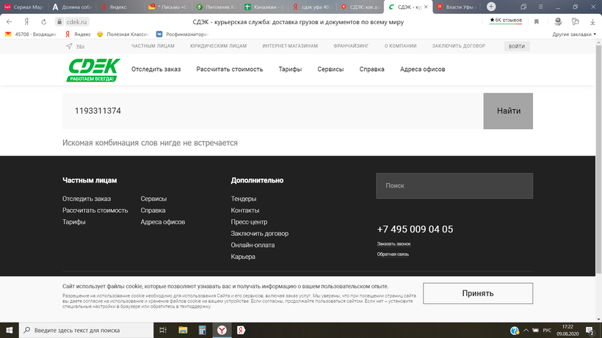This screenshot has height=338, width=602.
Task: Open Yandex home via the Я toolbar icon
Action: (x=26, y=22)
